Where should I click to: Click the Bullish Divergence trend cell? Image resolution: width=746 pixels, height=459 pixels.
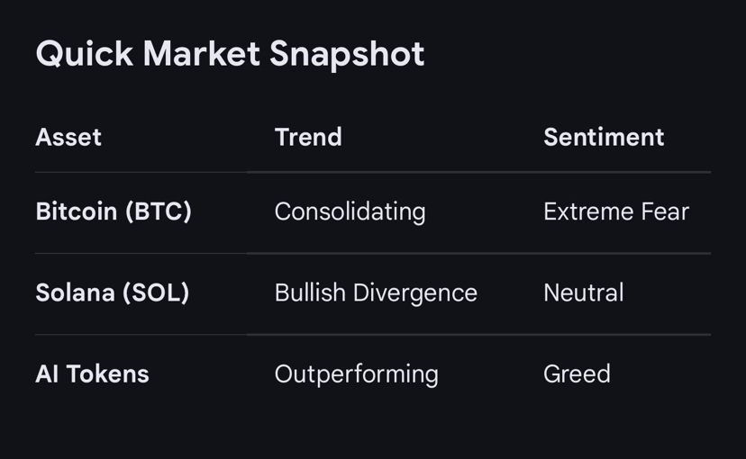tap(376, 292)
